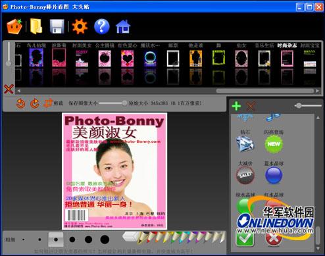Image resolution: width=325 pixels, height=256 pixels.
Task: Select the 剪裁 crop tool
Action: (x=53, y=103)
